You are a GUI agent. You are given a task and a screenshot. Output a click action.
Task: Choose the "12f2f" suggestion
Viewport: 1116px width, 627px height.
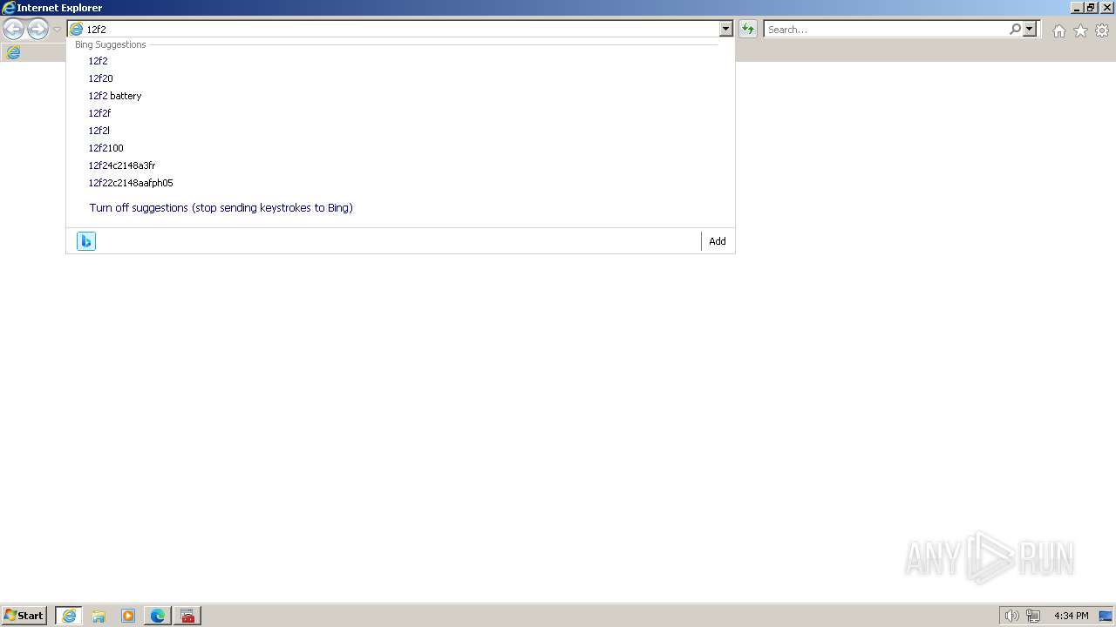400,113
